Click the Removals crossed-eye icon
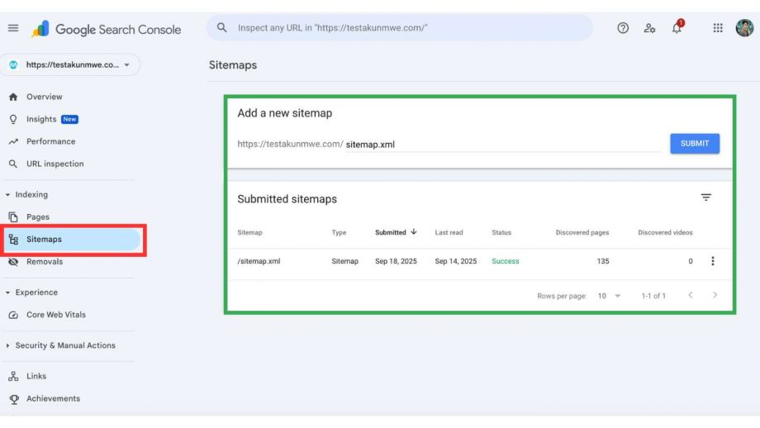The height and width of the screenshot is (428, 760). [x=13, y=262]
